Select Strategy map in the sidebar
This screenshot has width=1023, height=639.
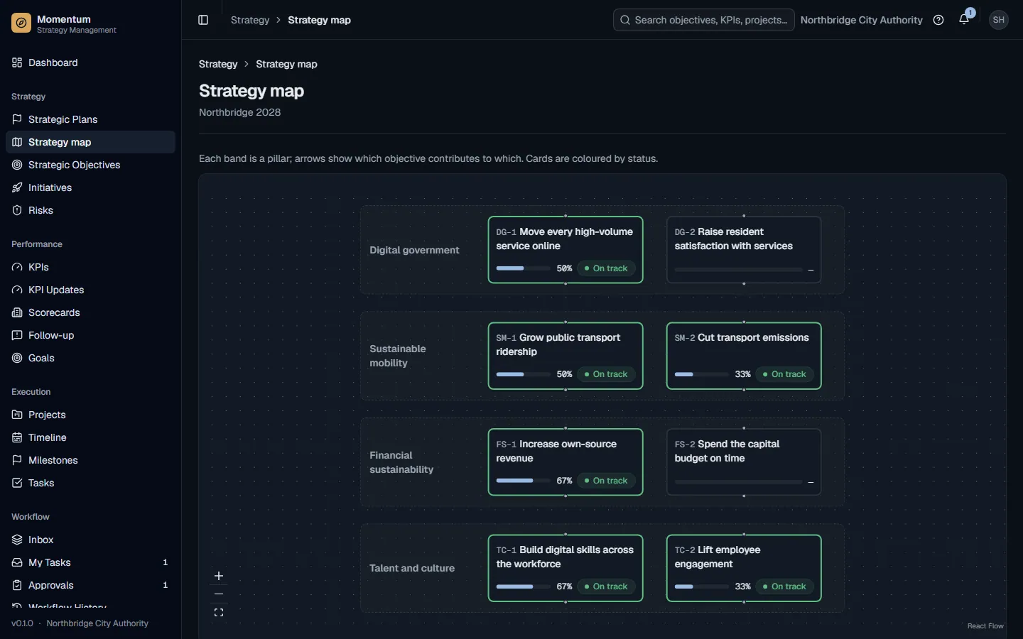(x=90, y=142)
